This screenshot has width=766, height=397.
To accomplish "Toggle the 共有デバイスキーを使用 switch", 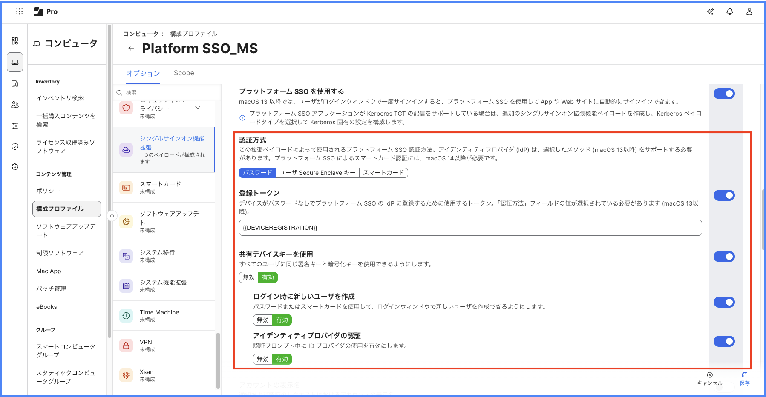I will 724,257.
